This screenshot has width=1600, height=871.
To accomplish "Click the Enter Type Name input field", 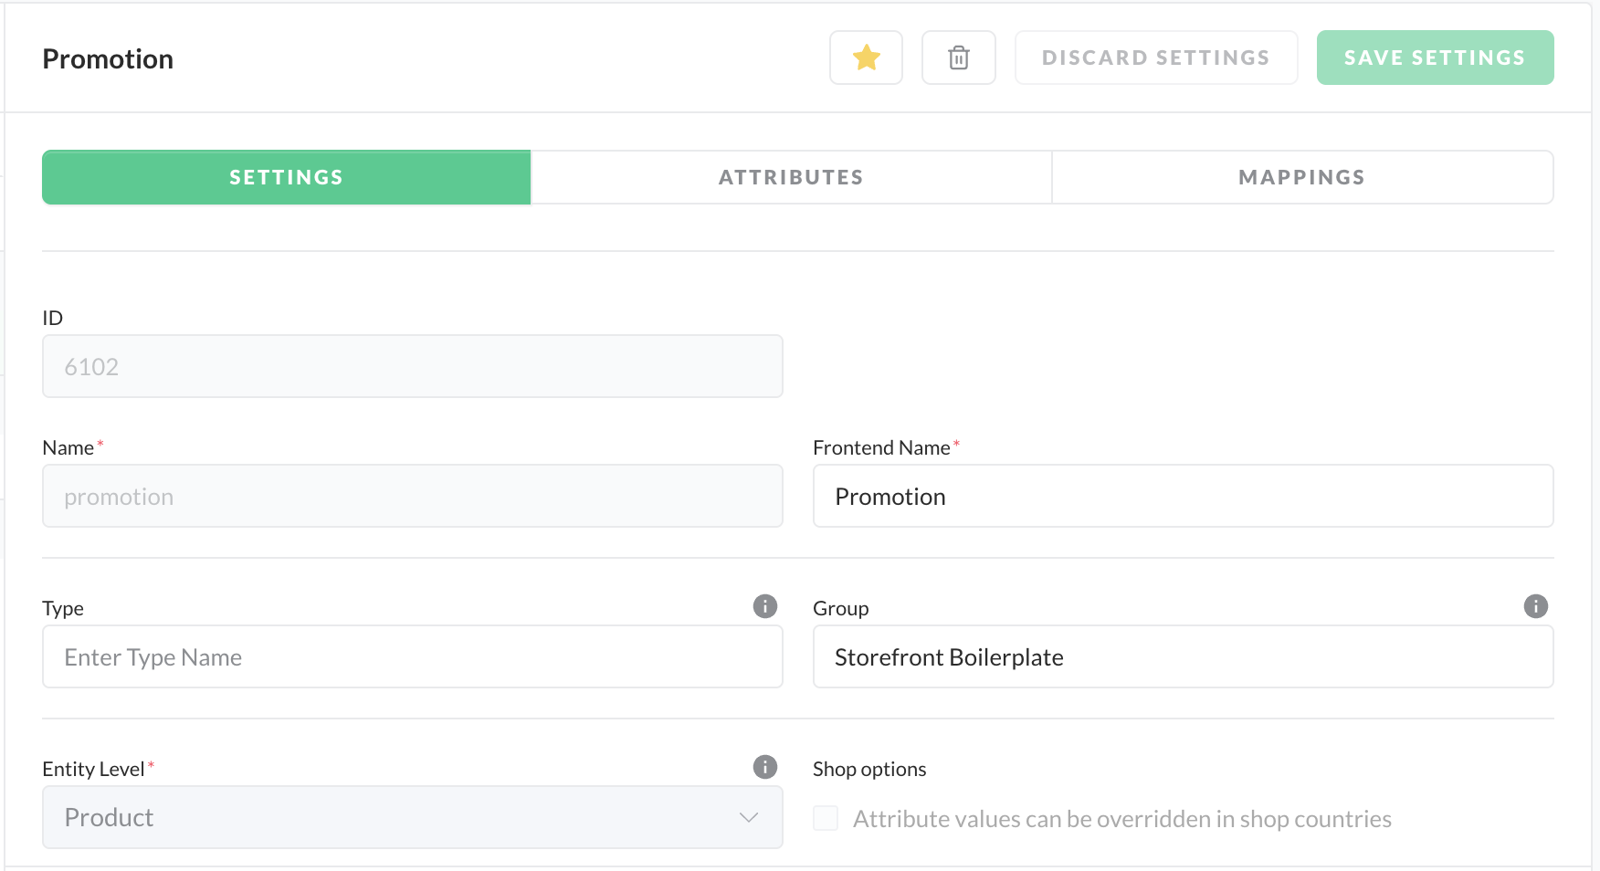I will [411, 657].
